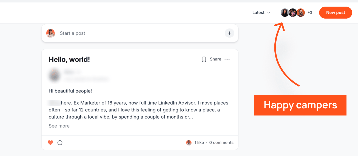Open the Latest sort dropdown
This screenshot has height=156, width=358.
[x=261, y=13]
